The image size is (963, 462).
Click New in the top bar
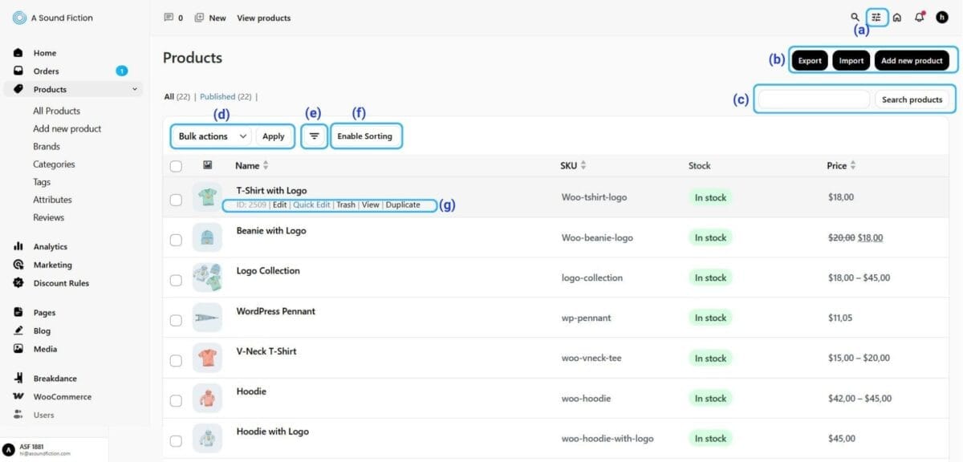[210, 18]
